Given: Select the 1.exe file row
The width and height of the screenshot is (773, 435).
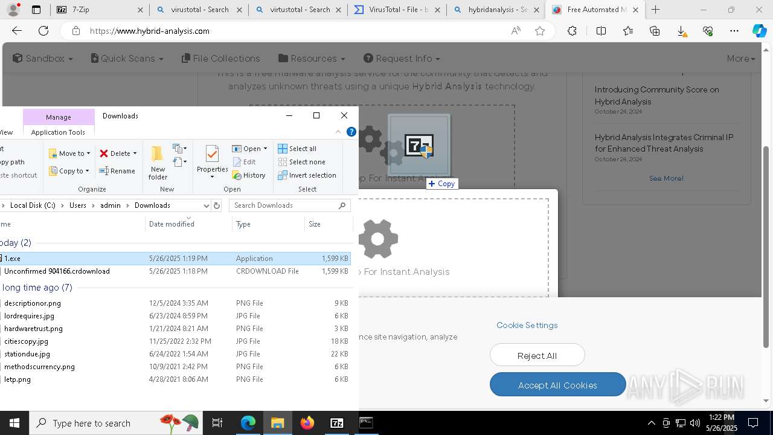Looking at the screenshot, I should 175,259.
